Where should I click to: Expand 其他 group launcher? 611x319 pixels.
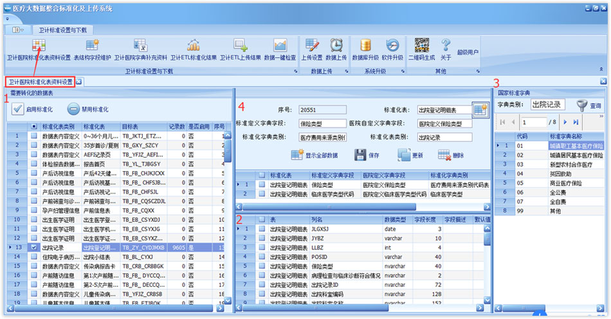(478, 71)
